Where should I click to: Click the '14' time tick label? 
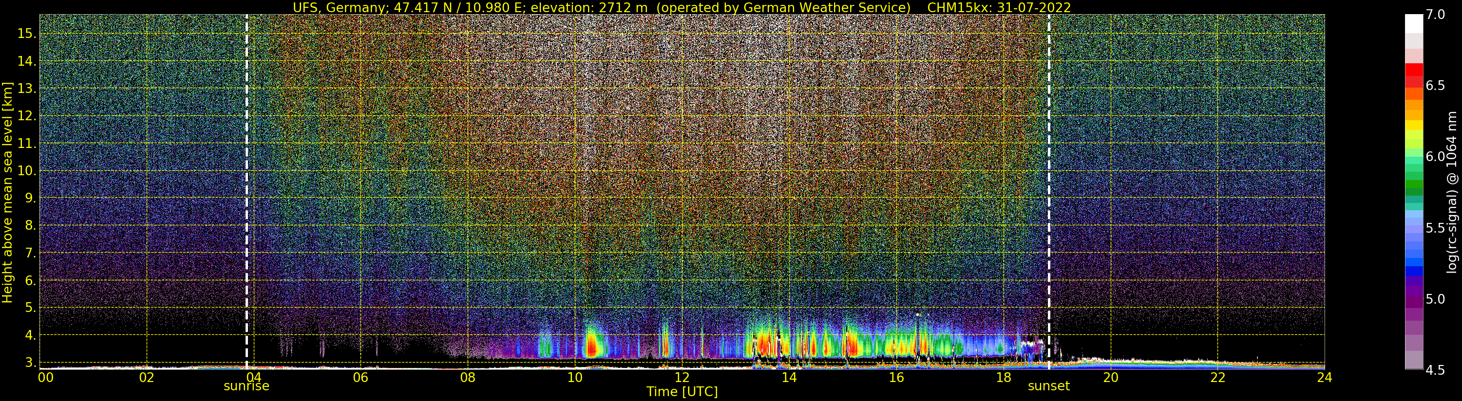(789, 377)
